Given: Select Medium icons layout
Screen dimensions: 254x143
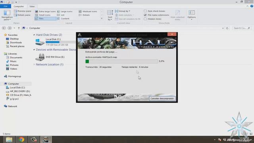Looking at the screenshot, I should [88, 12].
